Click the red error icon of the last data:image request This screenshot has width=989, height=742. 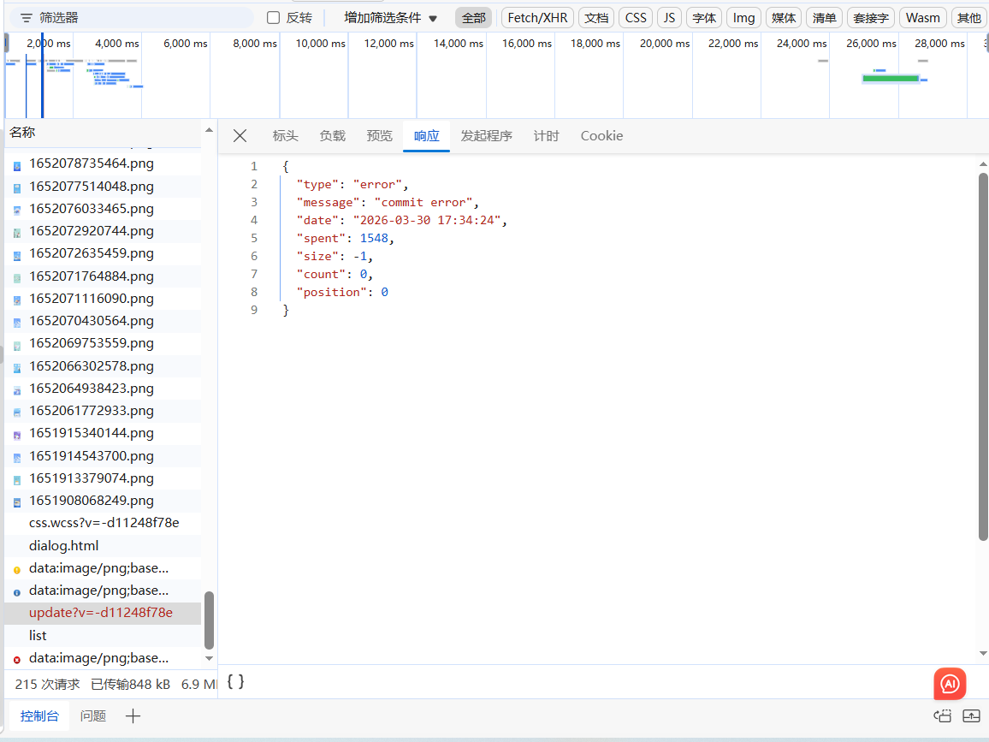pyautogui.click(x=16, y=659)
